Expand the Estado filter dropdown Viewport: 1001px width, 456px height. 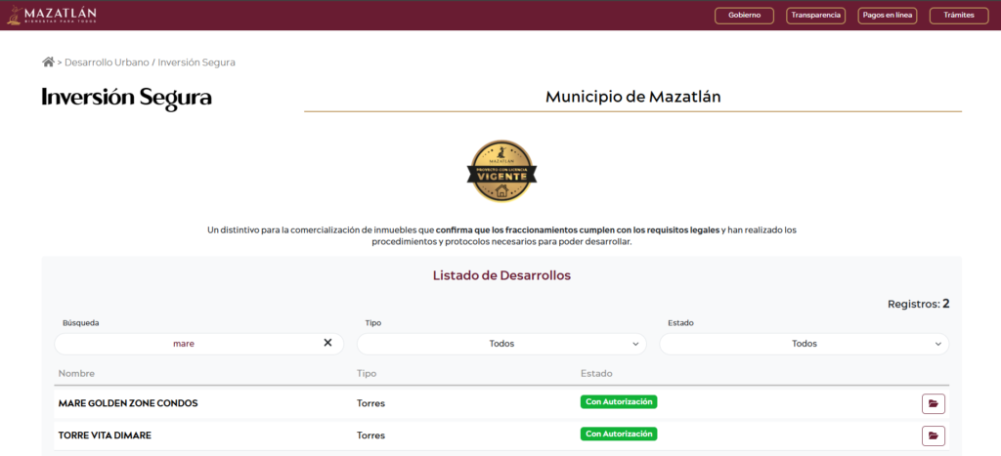click(x=804, y=344)
